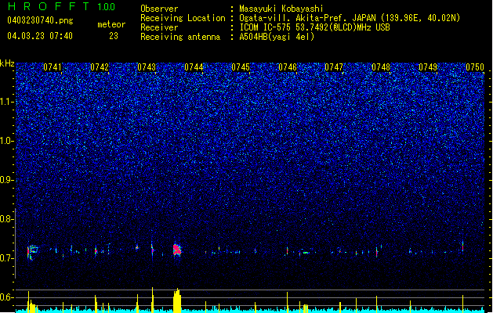Click the 0742 time marker

100,67
